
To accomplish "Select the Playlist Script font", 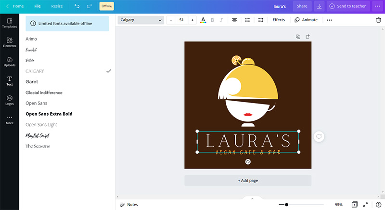I will point(38,135).
